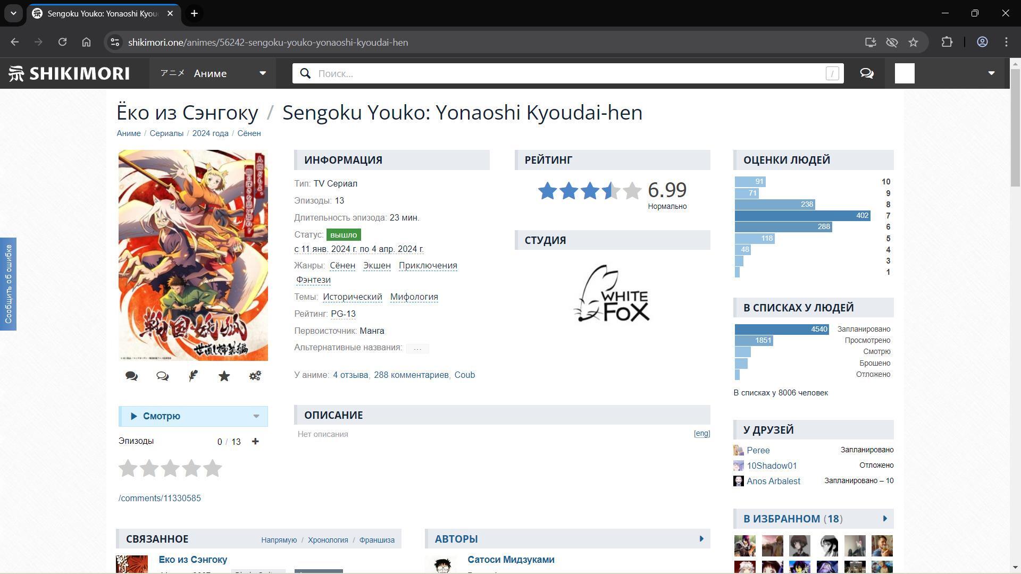Expand the user profile menu arrow
1021x574 pixels.
click(991, 73)
